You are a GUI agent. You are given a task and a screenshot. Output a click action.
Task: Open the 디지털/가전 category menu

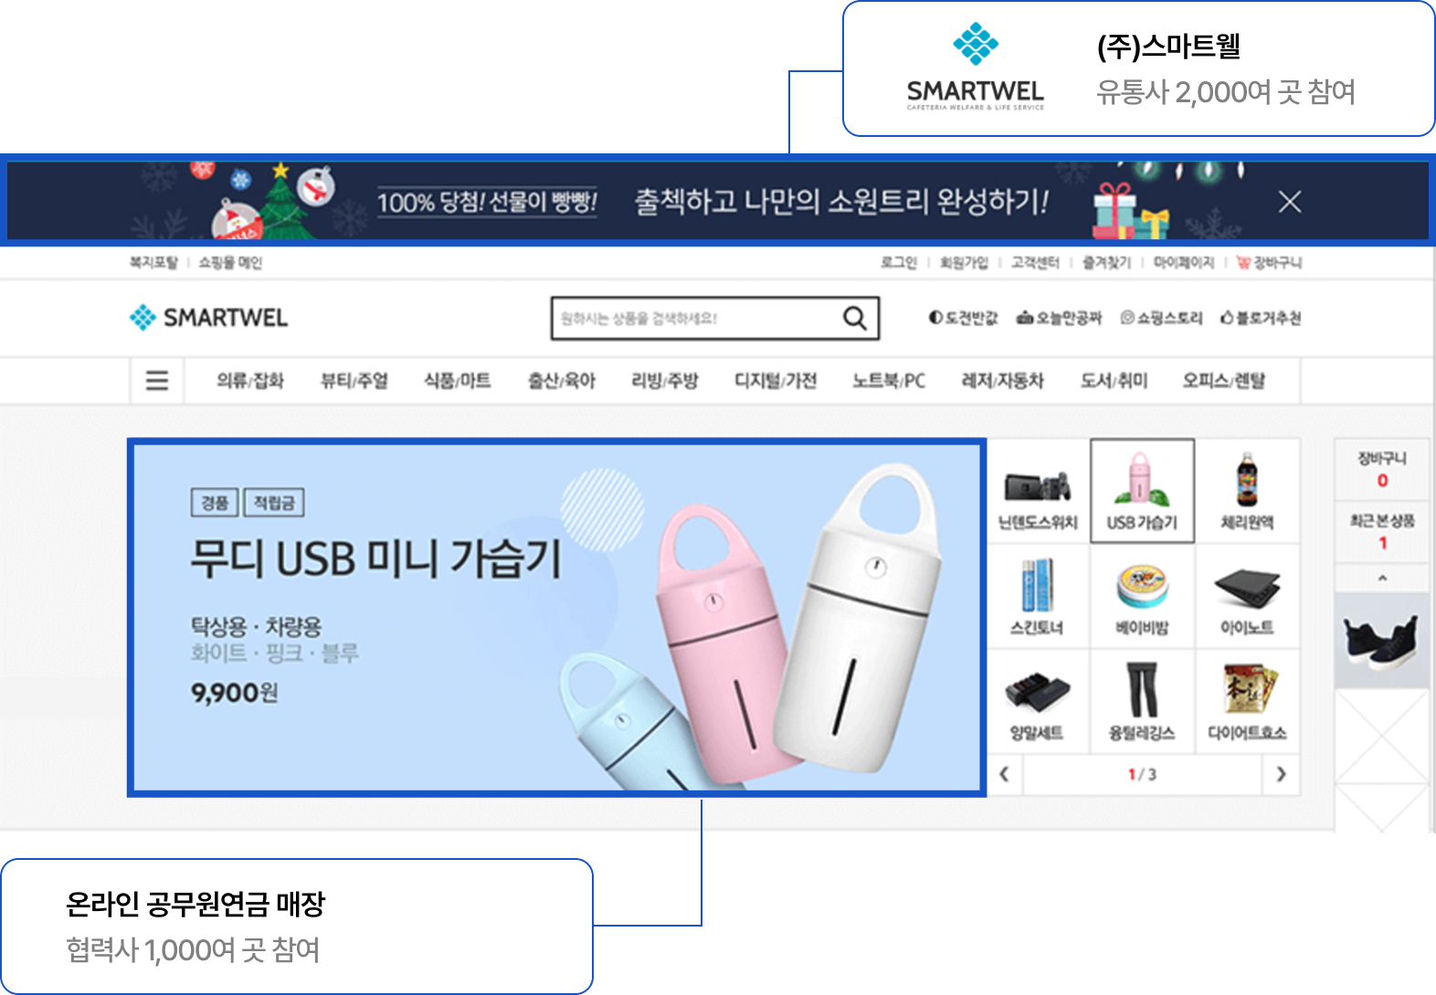click(776, 381)
